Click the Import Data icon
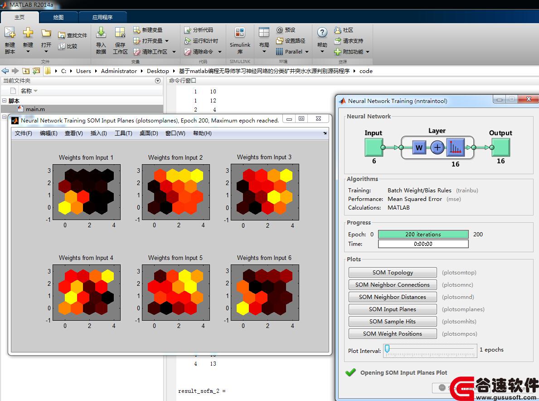 tap(101, 32)
